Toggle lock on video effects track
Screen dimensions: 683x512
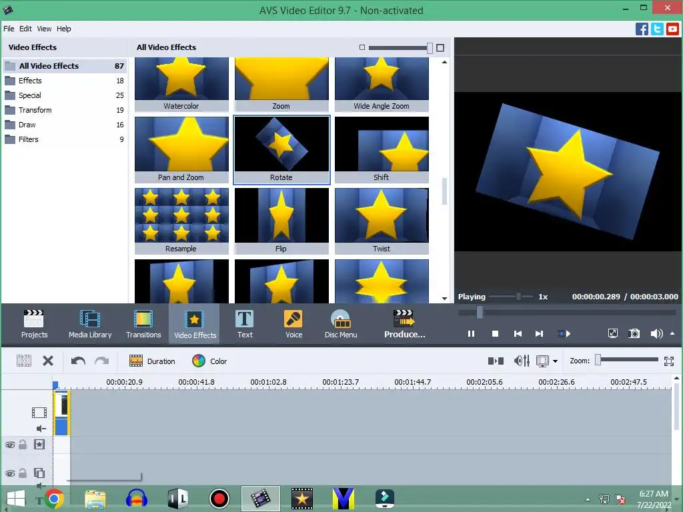tap(23, 445)
